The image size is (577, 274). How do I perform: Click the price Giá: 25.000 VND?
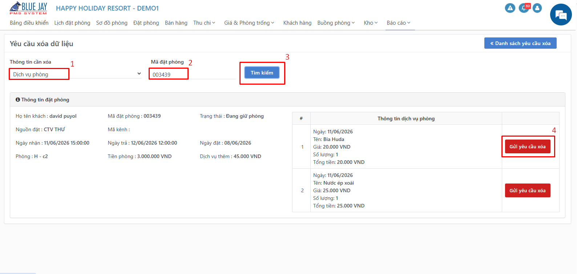tap(332, 190)
